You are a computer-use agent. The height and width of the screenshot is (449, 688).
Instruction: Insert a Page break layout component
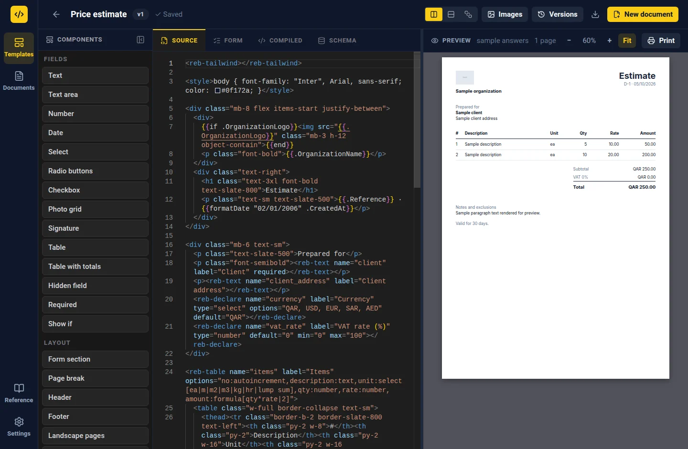(x=95, y=378)
